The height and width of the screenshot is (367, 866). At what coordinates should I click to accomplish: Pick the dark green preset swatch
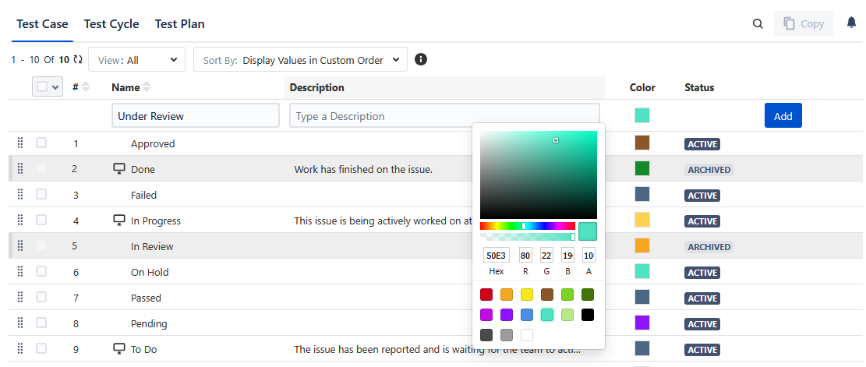[588, 295]
